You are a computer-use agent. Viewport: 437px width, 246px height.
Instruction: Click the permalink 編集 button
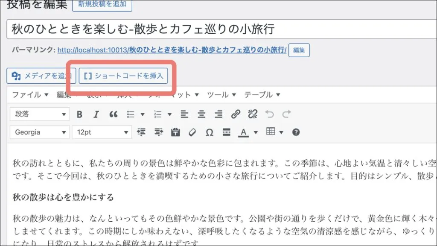pyautogui.click(x=299, y=50)
